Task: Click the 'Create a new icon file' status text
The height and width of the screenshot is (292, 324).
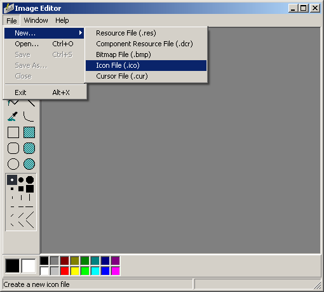Action: (36, 284)
